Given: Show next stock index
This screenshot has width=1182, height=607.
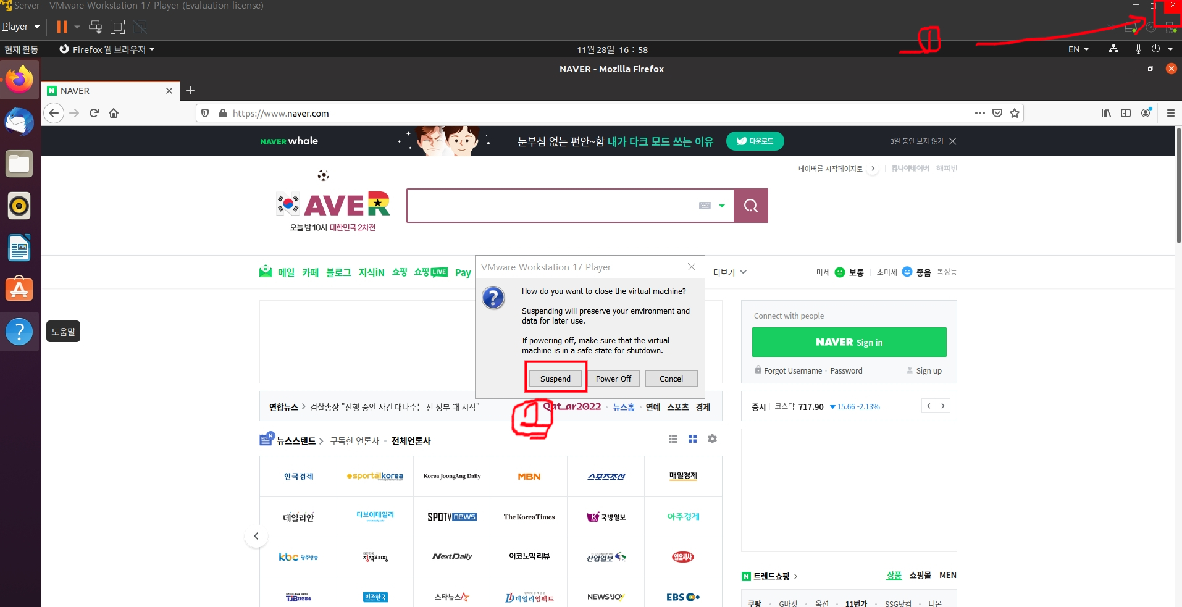Looking at the screenshot, I should point(943,406).
